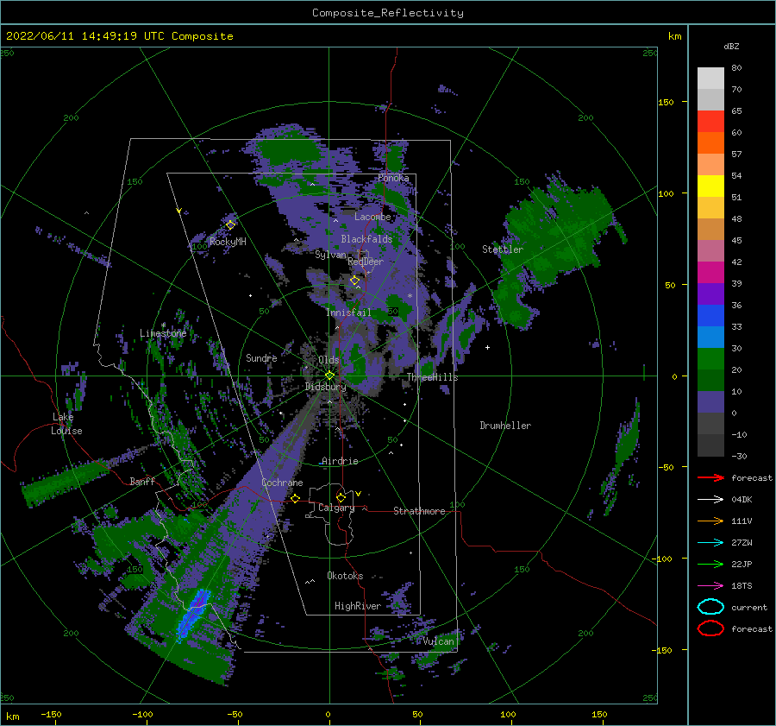Click the blue 36 dBZ color swatch

pyautogui.click(x=710, y=315)
